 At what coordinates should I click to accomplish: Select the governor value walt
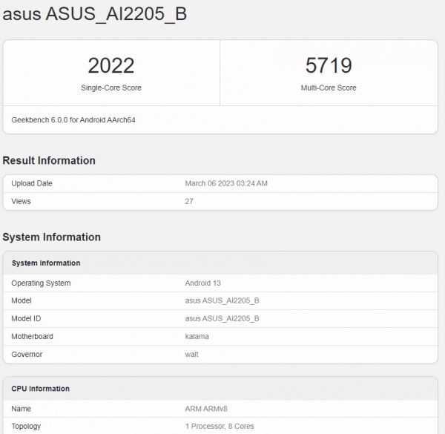click(x=191, y=354)
